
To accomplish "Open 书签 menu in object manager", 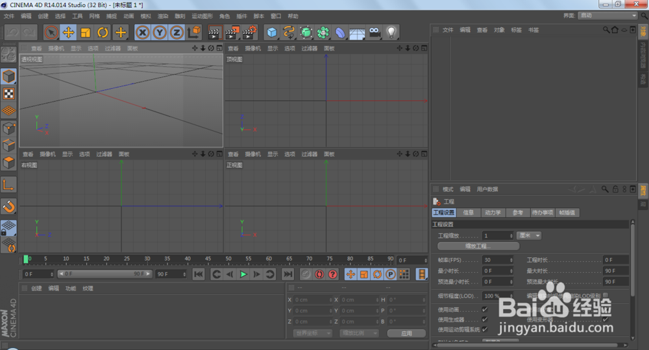I will click(x=533, y=30).
